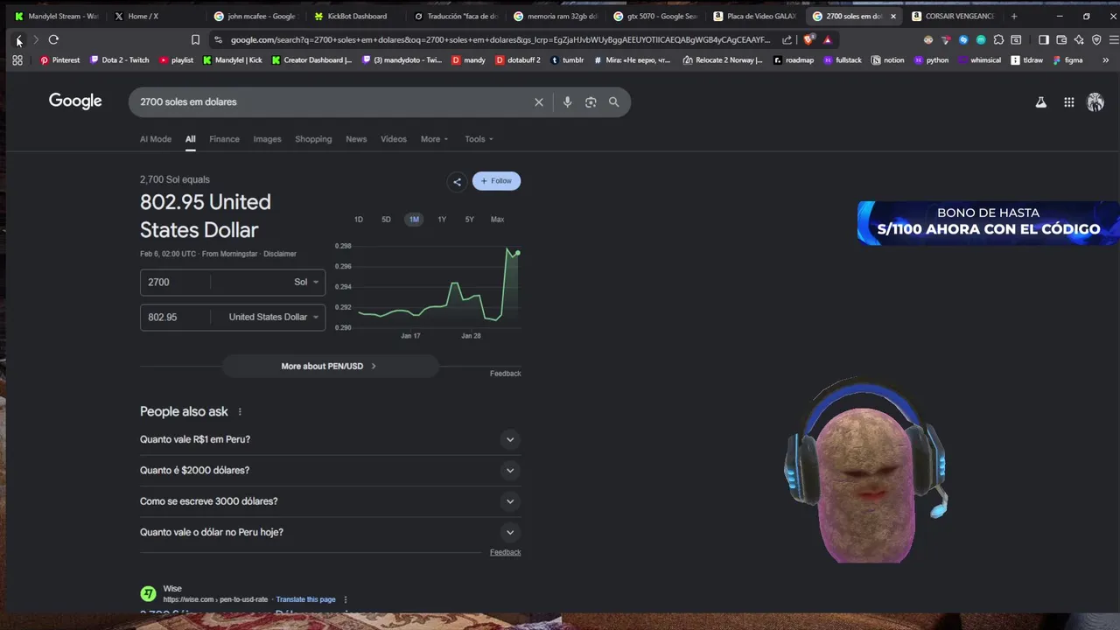Bookmark this page with the bookmark icon

(x=195, y=39)
